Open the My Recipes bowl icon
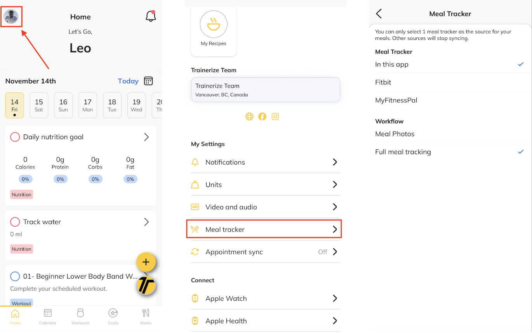Screen dimensions: 532x333 click(x=214, y=24)
